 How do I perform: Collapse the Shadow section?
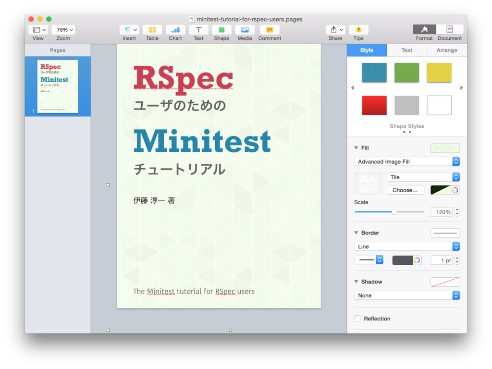tap(356, 282)
